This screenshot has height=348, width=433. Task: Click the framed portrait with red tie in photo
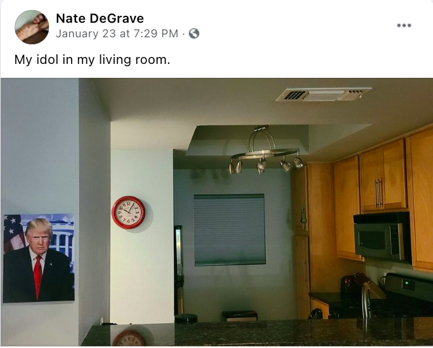39,258
